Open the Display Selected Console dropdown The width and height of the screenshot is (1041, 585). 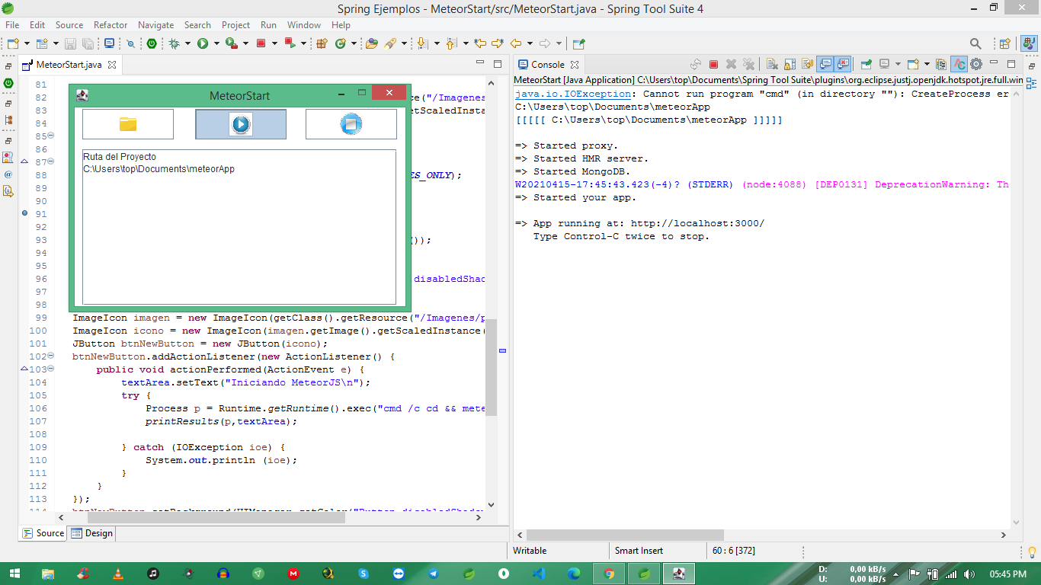898,65
